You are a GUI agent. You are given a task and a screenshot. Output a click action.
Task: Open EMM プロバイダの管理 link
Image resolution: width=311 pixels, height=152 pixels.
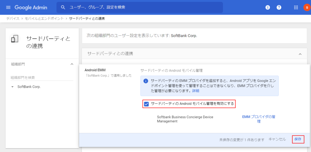click(x=258, y=119)
